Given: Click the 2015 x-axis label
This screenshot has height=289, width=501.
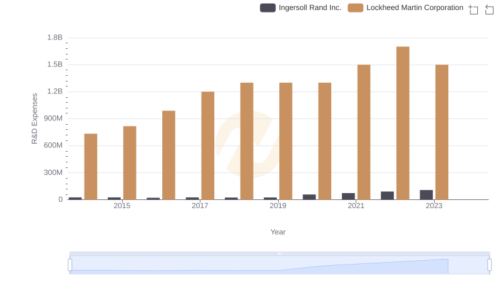Looking at the screenshot, I should pos(121,206).
